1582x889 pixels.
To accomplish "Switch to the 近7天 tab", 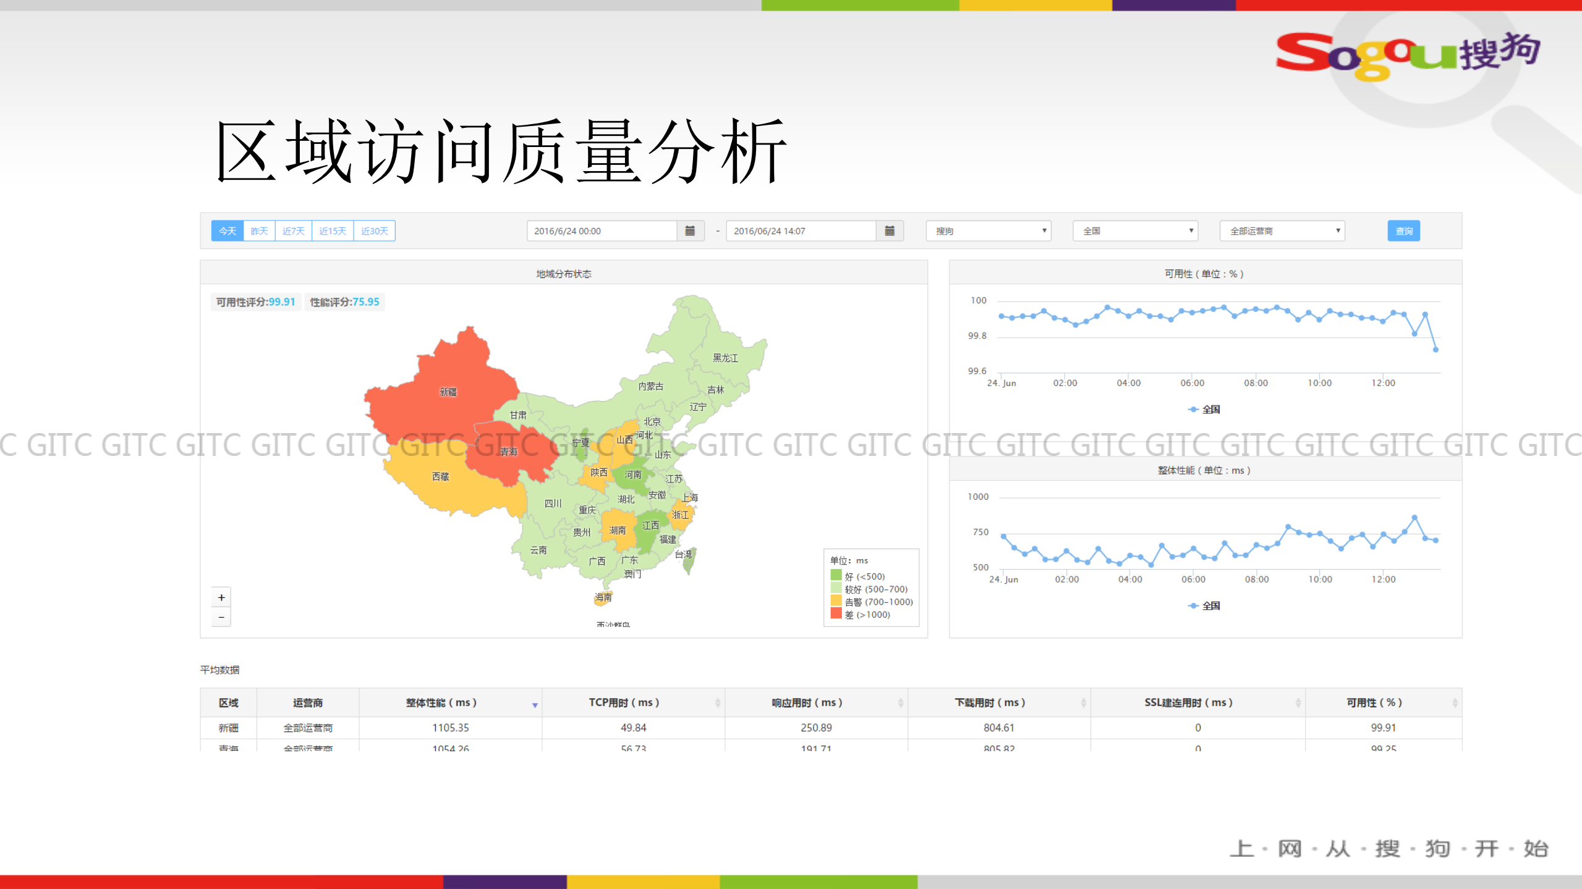I will pos(294,230).
